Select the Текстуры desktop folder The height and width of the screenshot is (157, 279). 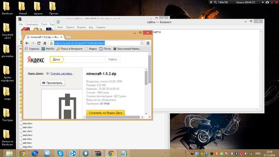pos(7,115)
